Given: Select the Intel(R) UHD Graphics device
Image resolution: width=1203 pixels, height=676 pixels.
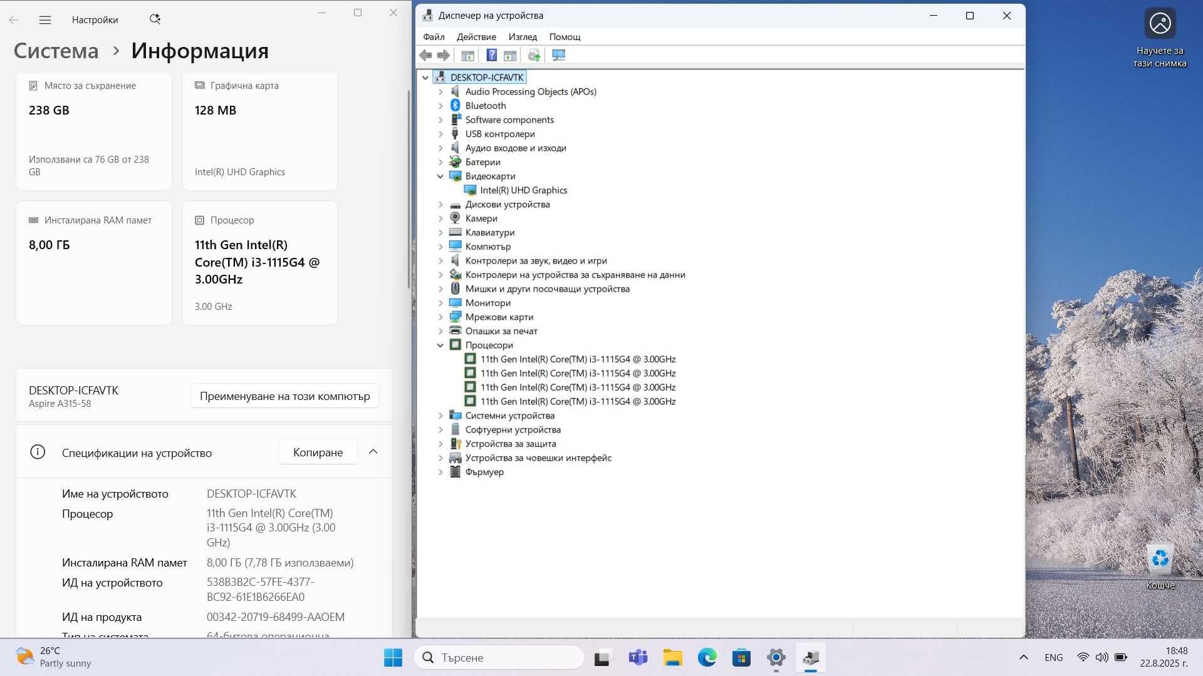Looking at the screenshot, I should (x=523, y=190).
